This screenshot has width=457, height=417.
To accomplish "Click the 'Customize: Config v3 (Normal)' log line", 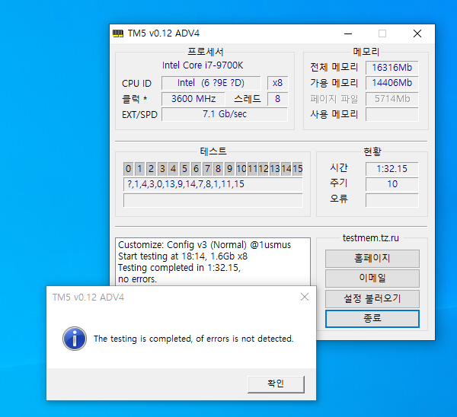I will coord(204,245).
